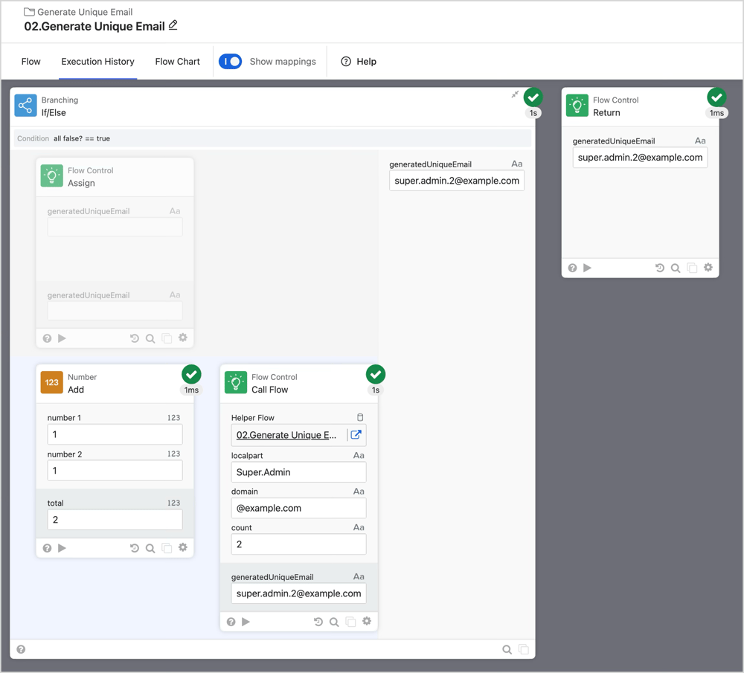Run the Number Add block via its play icon
This screenshot has width=744, height=673.
click(x=62, y=547)
